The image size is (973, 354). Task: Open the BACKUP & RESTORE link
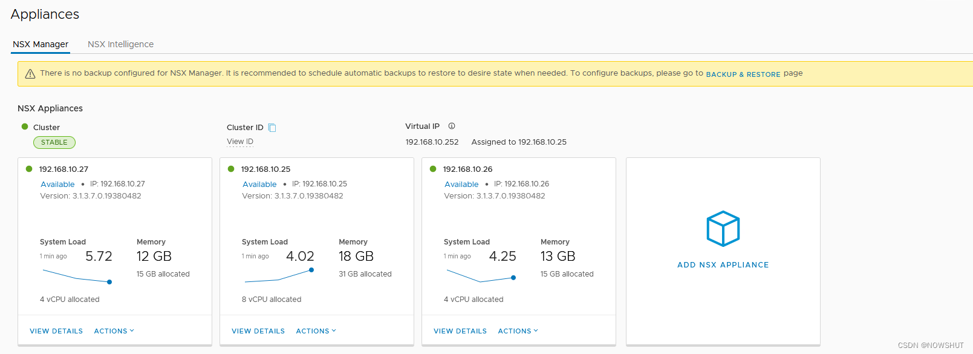point(743,74)
